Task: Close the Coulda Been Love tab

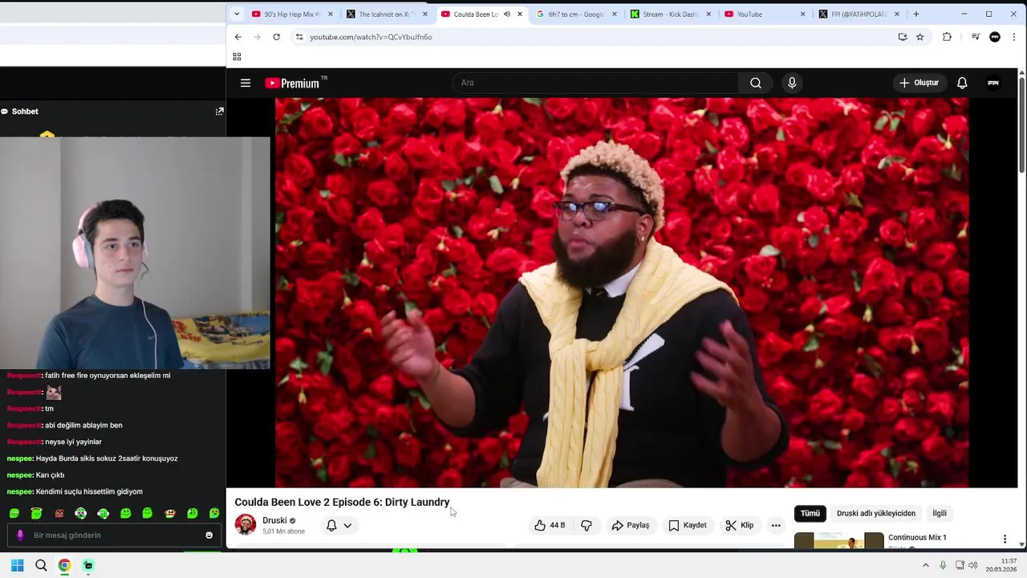Action: point(520,14)
